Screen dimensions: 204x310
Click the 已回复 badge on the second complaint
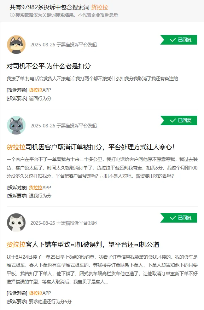tap(179, 120)
